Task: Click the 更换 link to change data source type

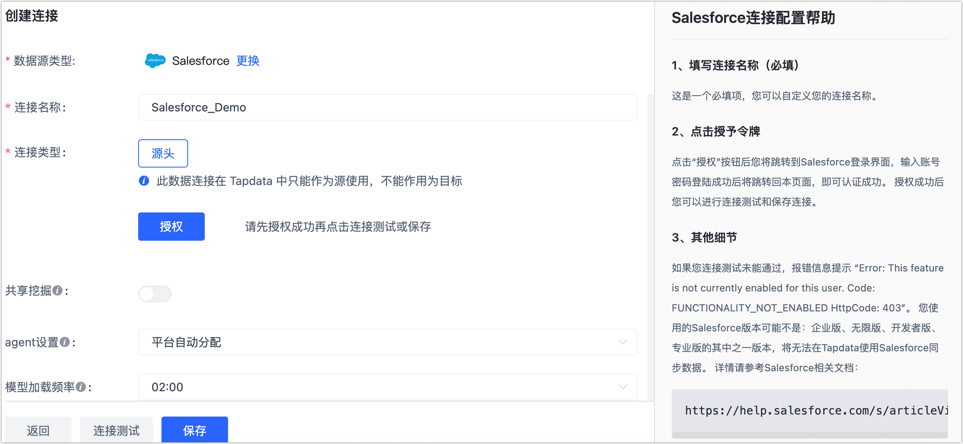Action: (x=248, y=61)
